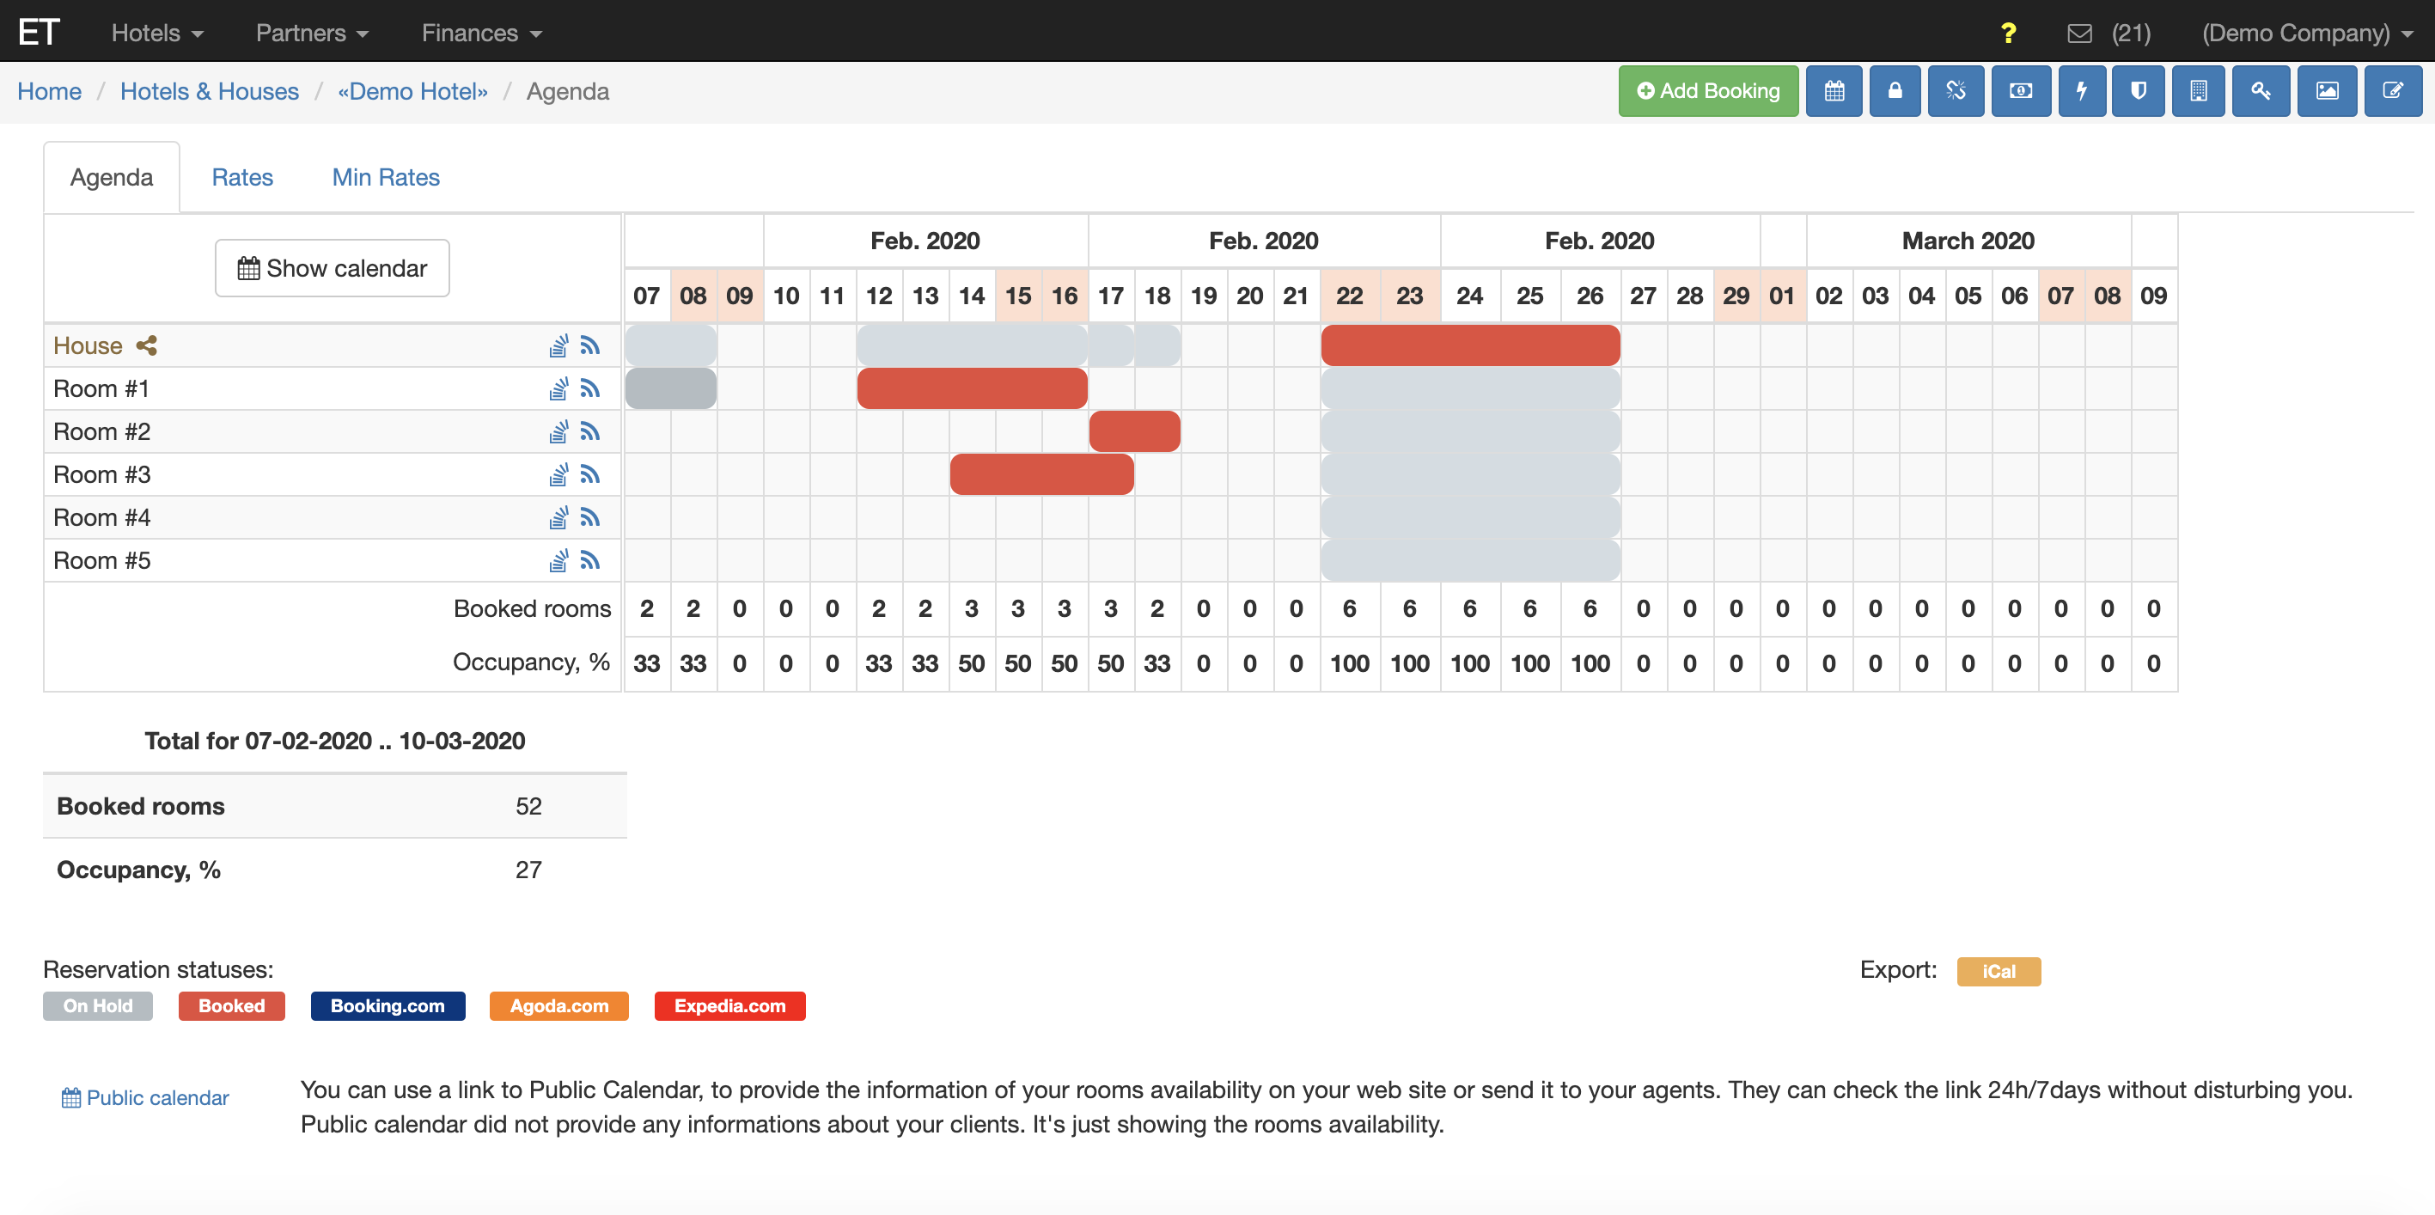Click the green Add Booking button
2435x1215 pixels.
tap(1707, 91)
